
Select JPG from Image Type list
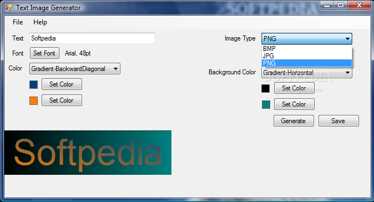[x=307, y=56]
